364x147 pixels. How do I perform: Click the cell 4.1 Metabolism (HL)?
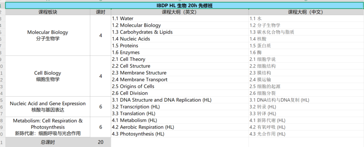tap(180, 120)
